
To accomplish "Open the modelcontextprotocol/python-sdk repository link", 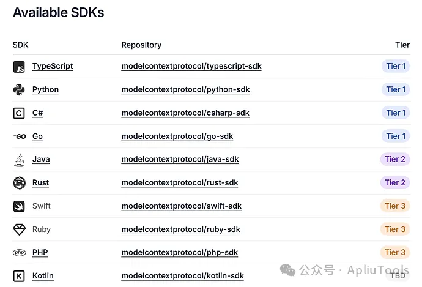I will point(186,89).
